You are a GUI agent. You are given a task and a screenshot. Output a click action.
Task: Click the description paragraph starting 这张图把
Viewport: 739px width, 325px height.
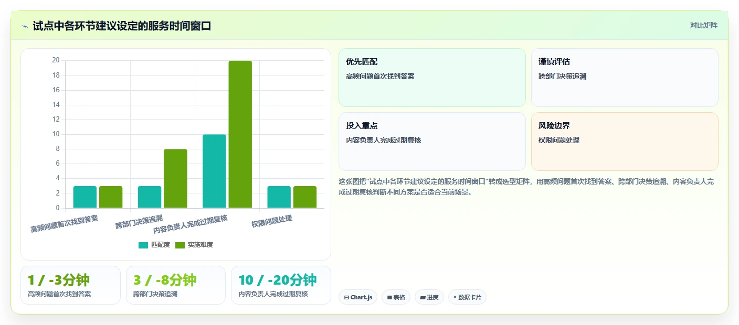tap(526, 187)
